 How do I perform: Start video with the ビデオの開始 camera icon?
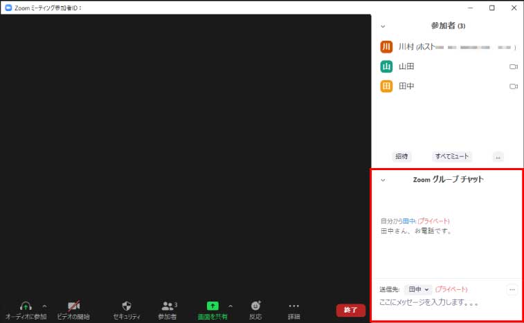pyautogui.click(x=73, y=306)
